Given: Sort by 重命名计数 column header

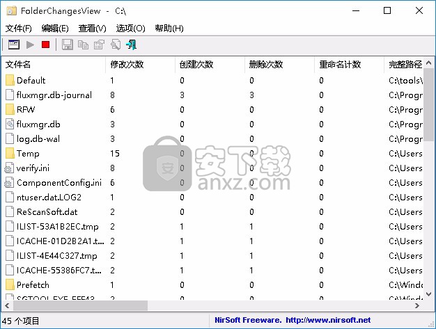Looking at the screenshot, I should [x=349, y=65].
